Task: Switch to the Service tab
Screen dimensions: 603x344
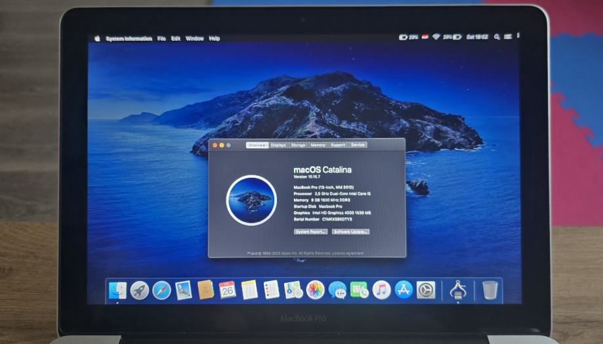Action: click(x=358, y=145)
